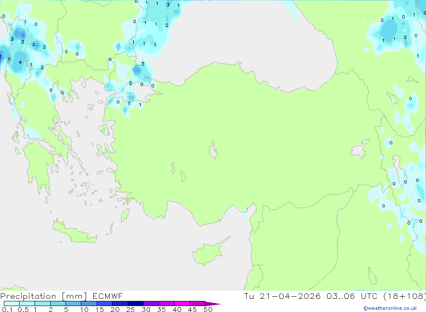Viewport: 426px width, 312px height.
Task: Click the '40' legend scale label
Action: (x=177, y=309)
